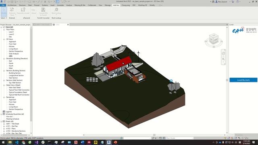
Task: Collapse the Renderings node
Action: tap(4, 97)
